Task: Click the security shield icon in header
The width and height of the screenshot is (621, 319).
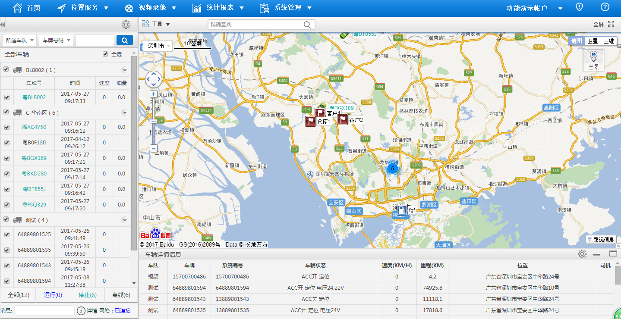Action: click(x=580, y=7)
